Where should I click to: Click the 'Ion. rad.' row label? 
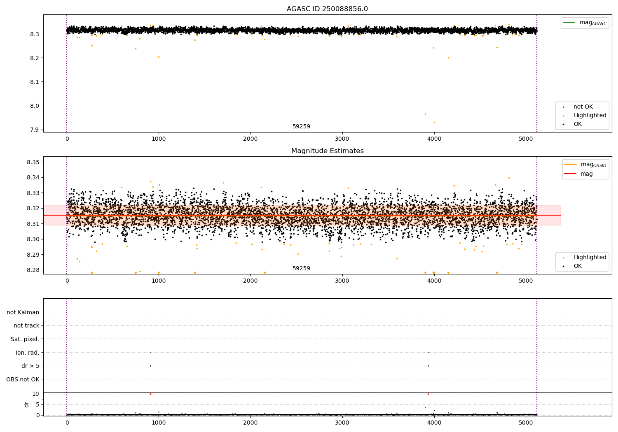pos(28,353)
